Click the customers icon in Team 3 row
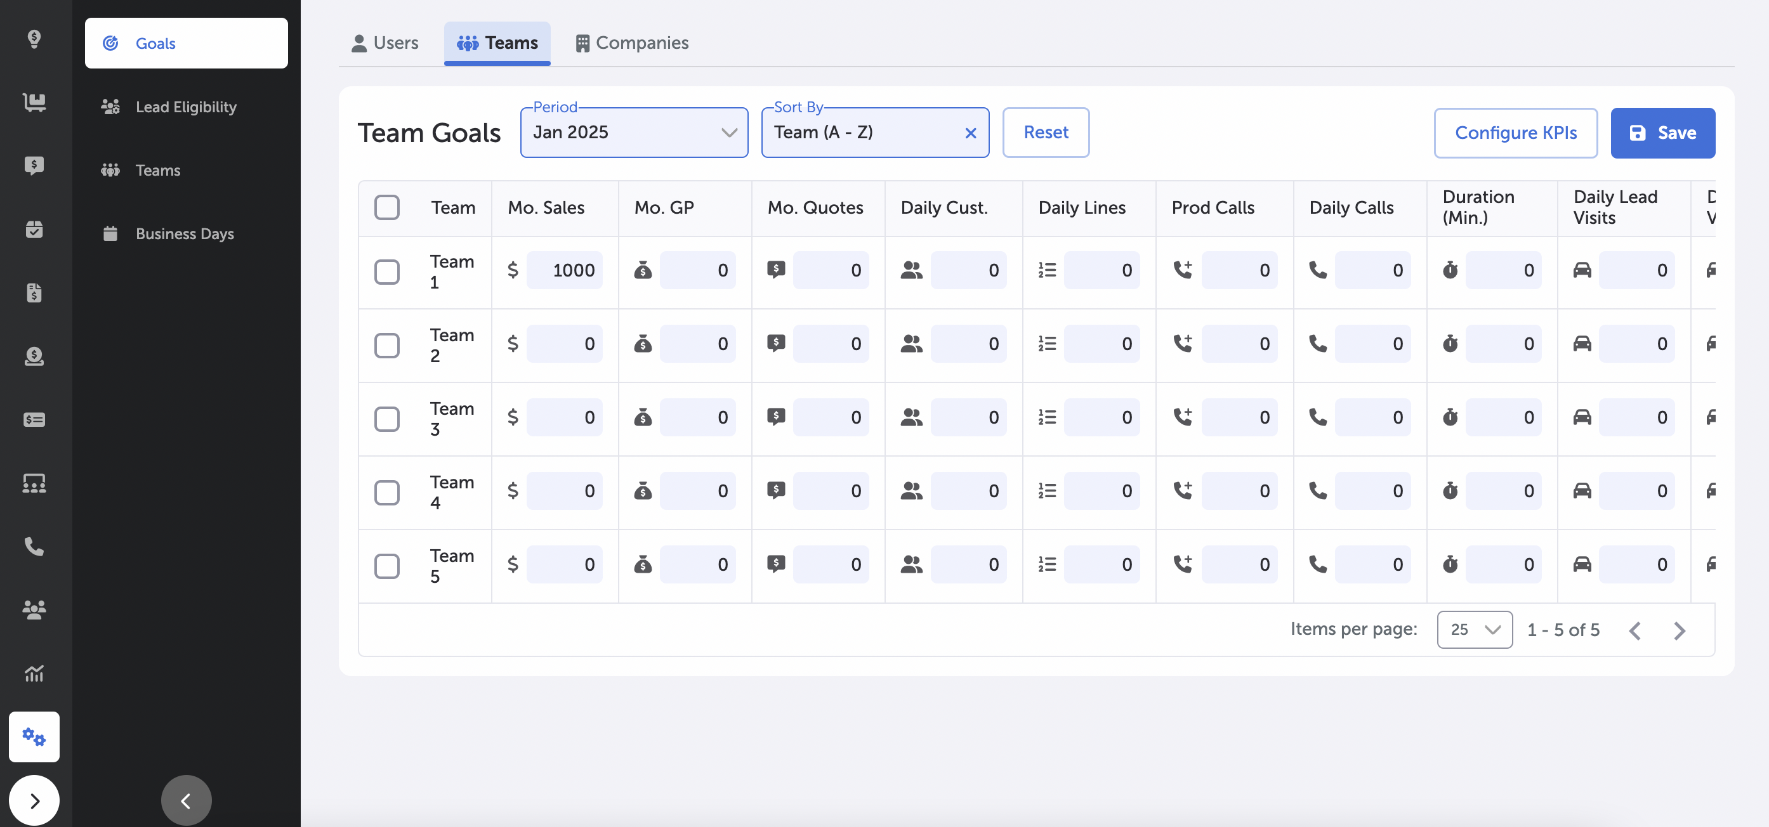This screenshot has width=1769, height=827. (911, 417)
